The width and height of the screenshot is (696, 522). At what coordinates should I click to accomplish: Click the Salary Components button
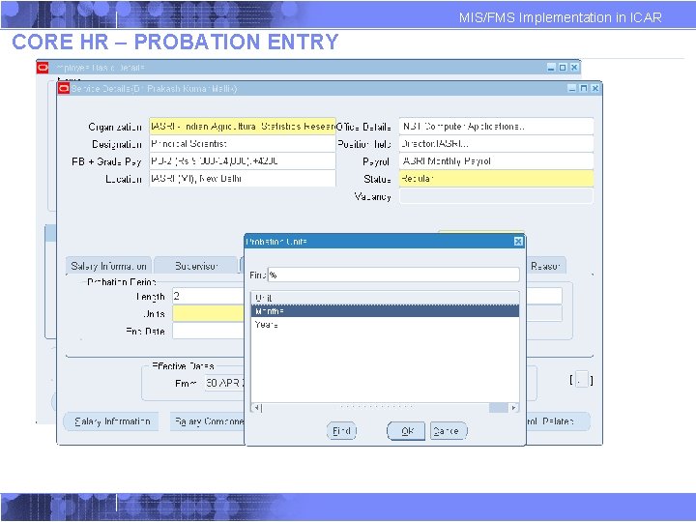(207, 421)
